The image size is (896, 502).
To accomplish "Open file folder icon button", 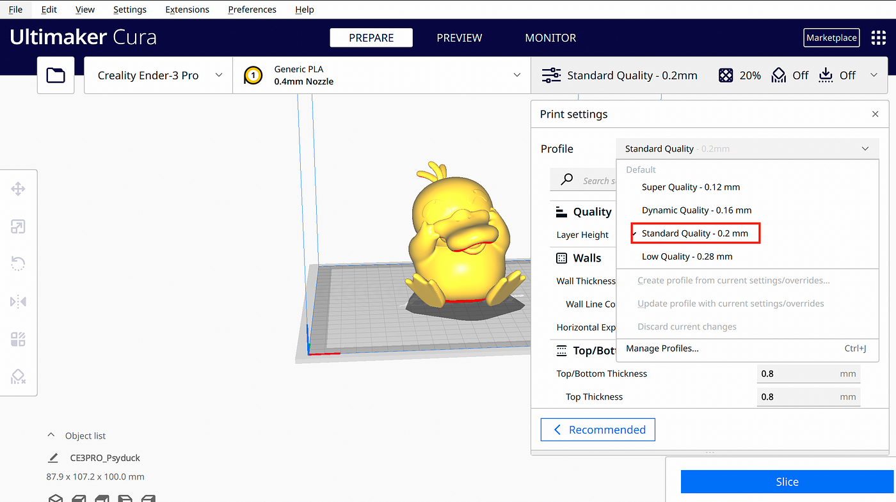I will click(x=56, y=75).
